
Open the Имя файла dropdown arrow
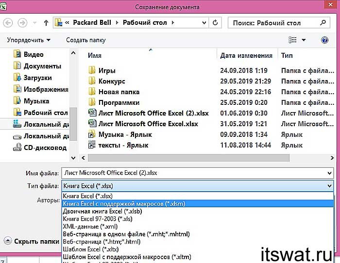point(329,173)
